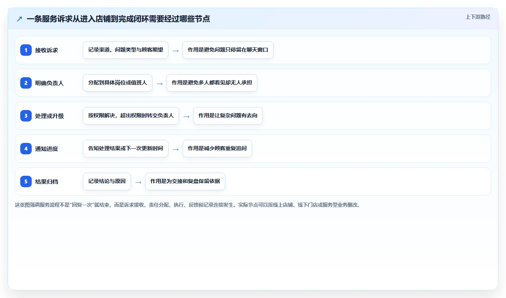This screenshot has height=298, width=506.
Task: Click the 告知处理结果或下一次更新时间 box
Action: 126,149
